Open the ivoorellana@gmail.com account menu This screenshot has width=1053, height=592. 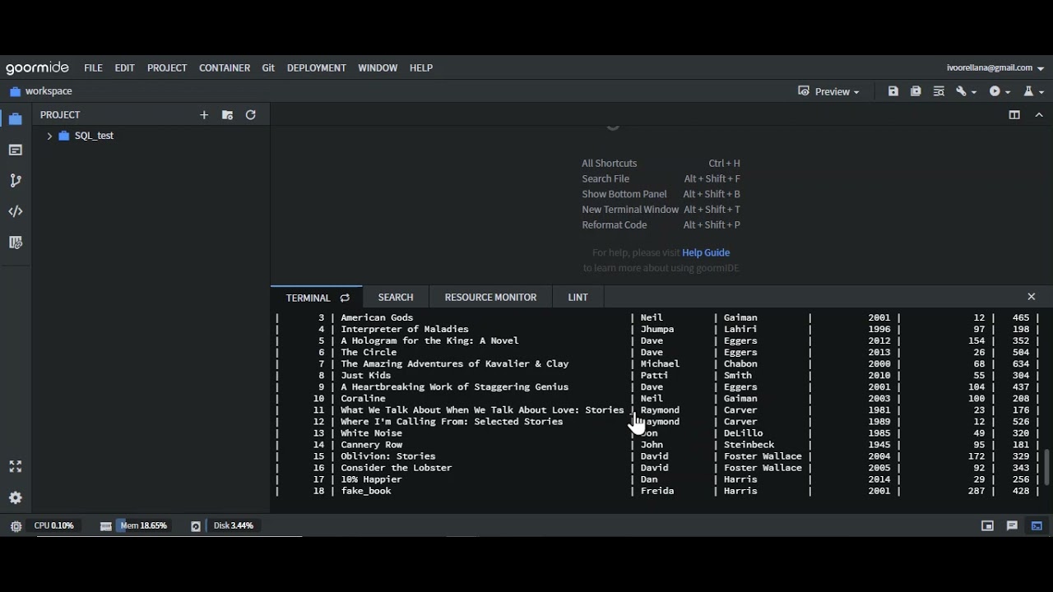coord(995,68)
